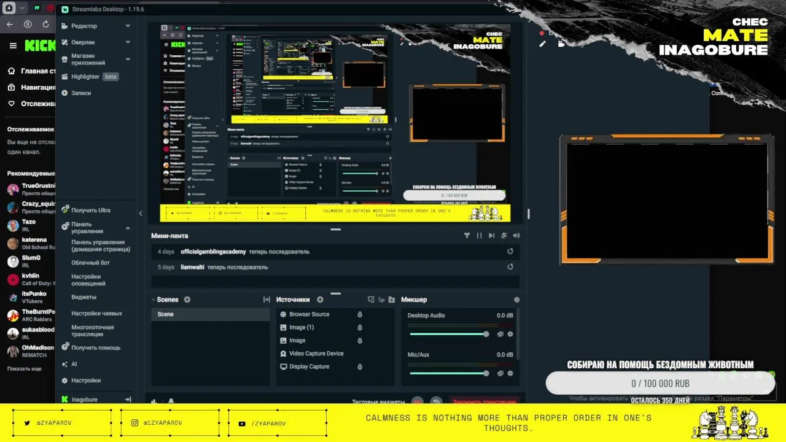Add a new scene with the plus icon

tap(187, 300)
